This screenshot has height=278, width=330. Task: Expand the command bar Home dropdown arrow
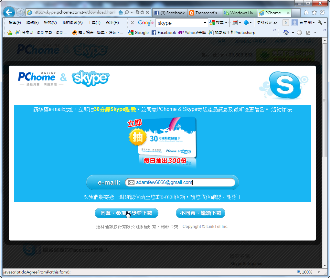point(293,33)
